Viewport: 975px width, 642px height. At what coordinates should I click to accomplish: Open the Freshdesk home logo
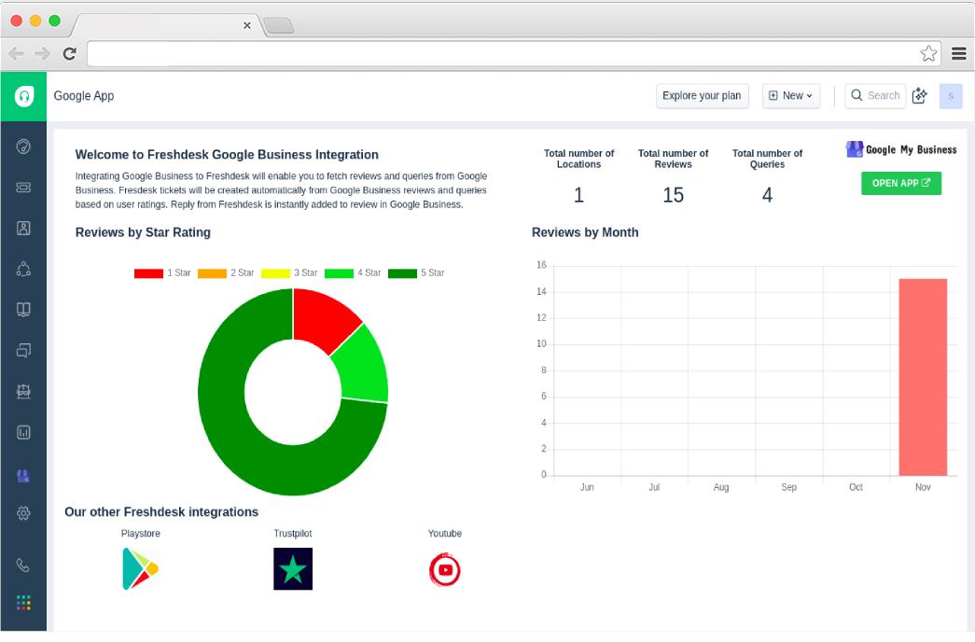tap(23, 96)
